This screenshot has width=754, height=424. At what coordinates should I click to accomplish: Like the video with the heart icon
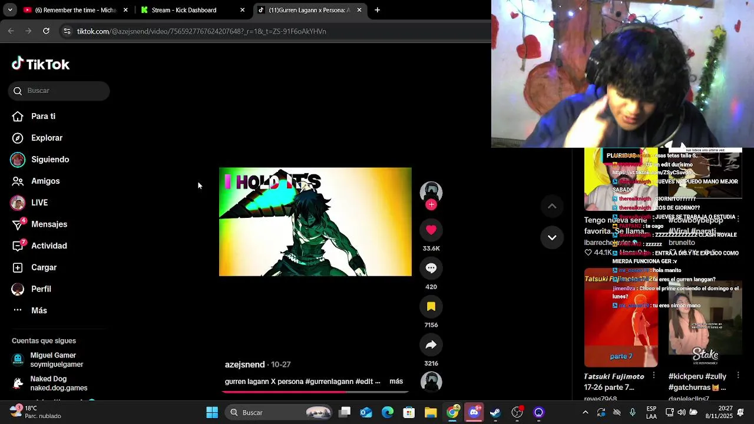point(431,230)
